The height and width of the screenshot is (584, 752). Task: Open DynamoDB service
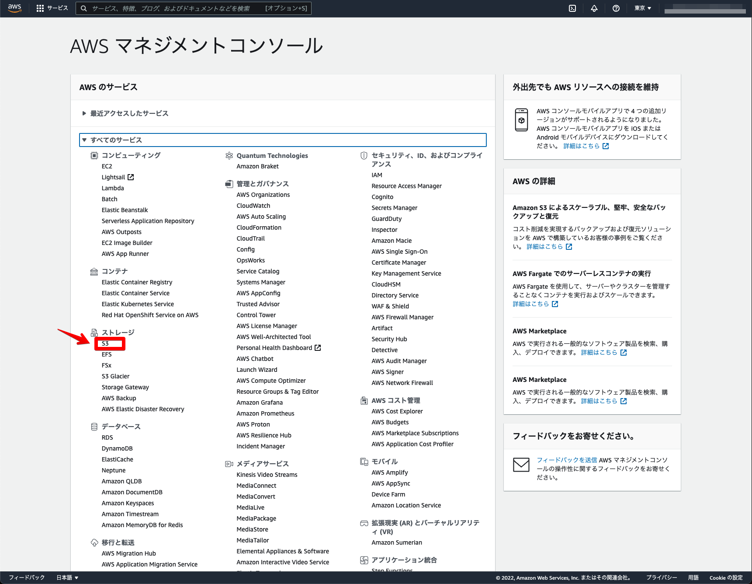(117, 448)
